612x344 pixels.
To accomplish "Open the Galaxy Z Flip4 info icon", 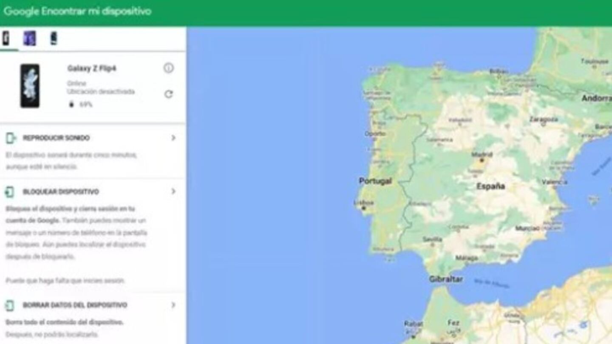I will [169, 68].
